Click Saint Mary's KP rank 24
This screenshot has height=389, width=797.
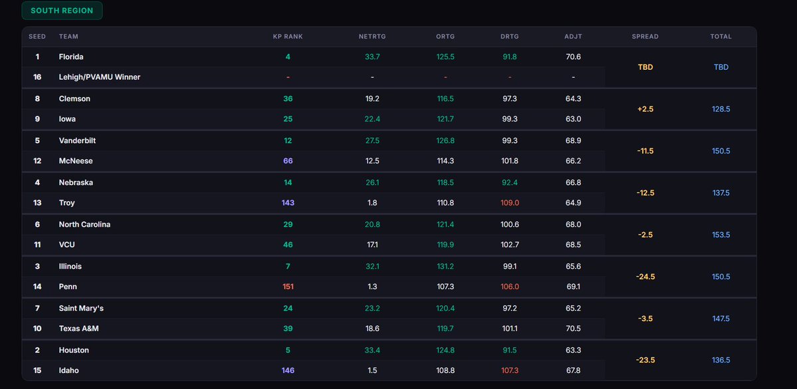pos(288,308)
